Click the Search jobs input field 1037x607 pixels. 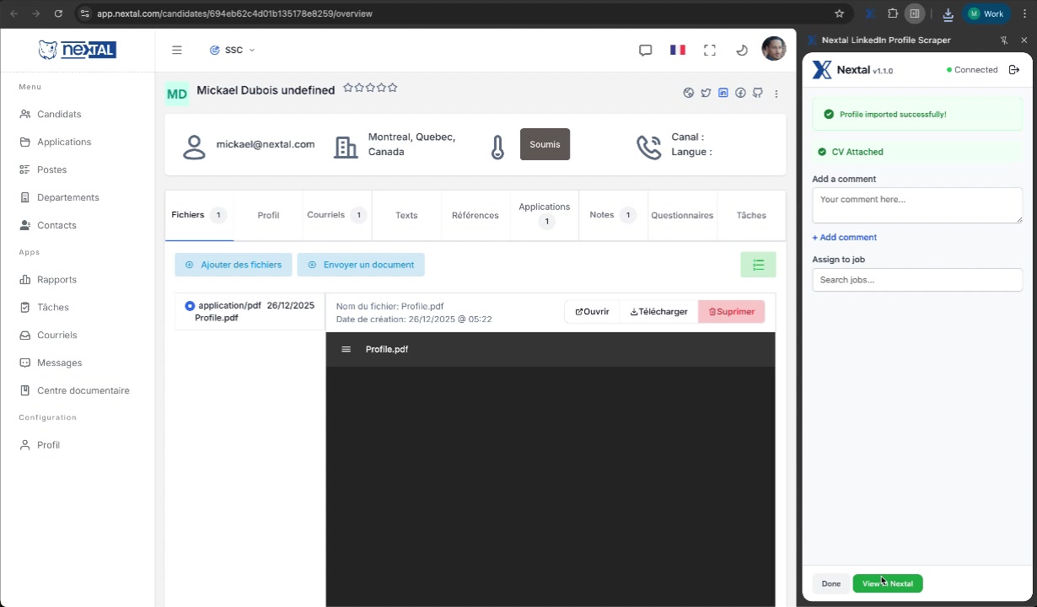point(916,280)
